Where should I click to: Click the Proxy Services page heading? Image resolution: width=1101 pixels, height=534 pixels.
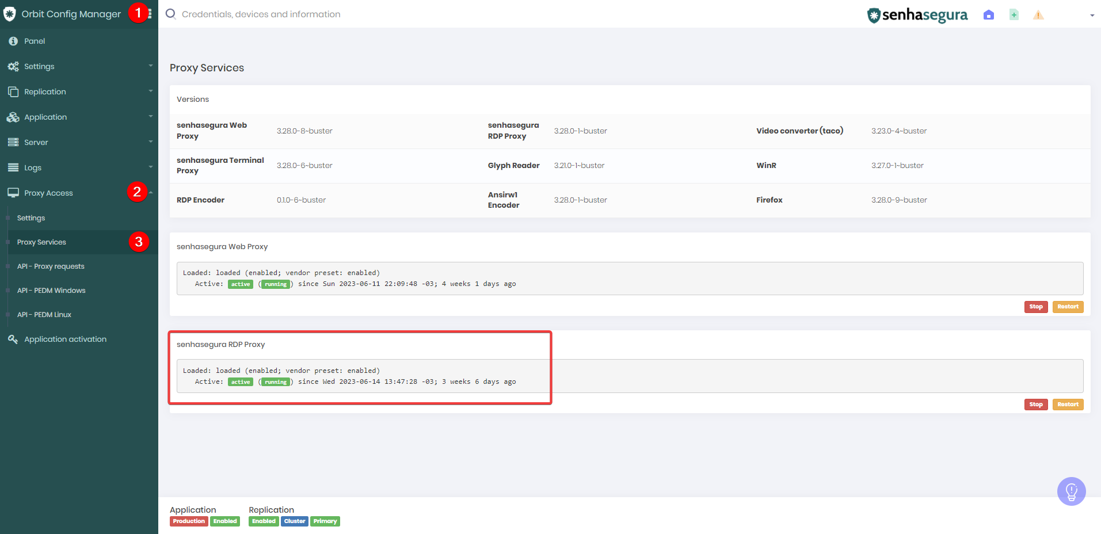click(x=207, y=68)
